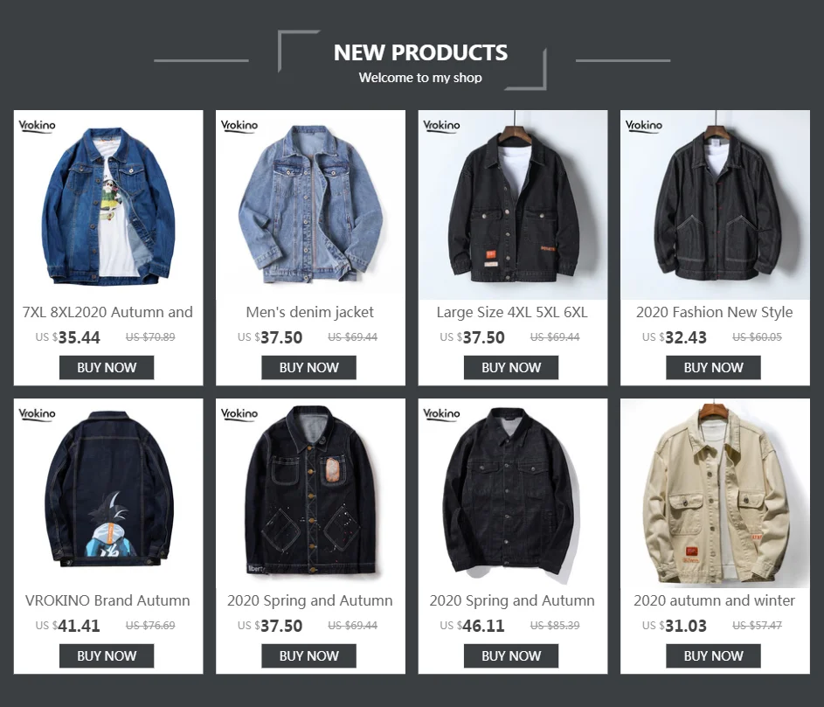This screenshot has width=824, height=707.
Task: Click Vrokino logo on Large Size 4XL jacket
Action: point(441,126)
